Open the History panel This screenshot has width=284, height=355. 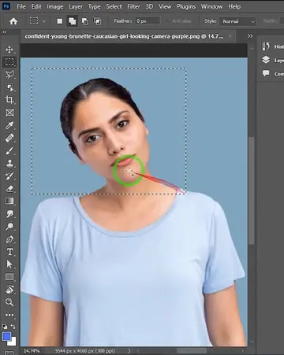(x=272, y=46)
